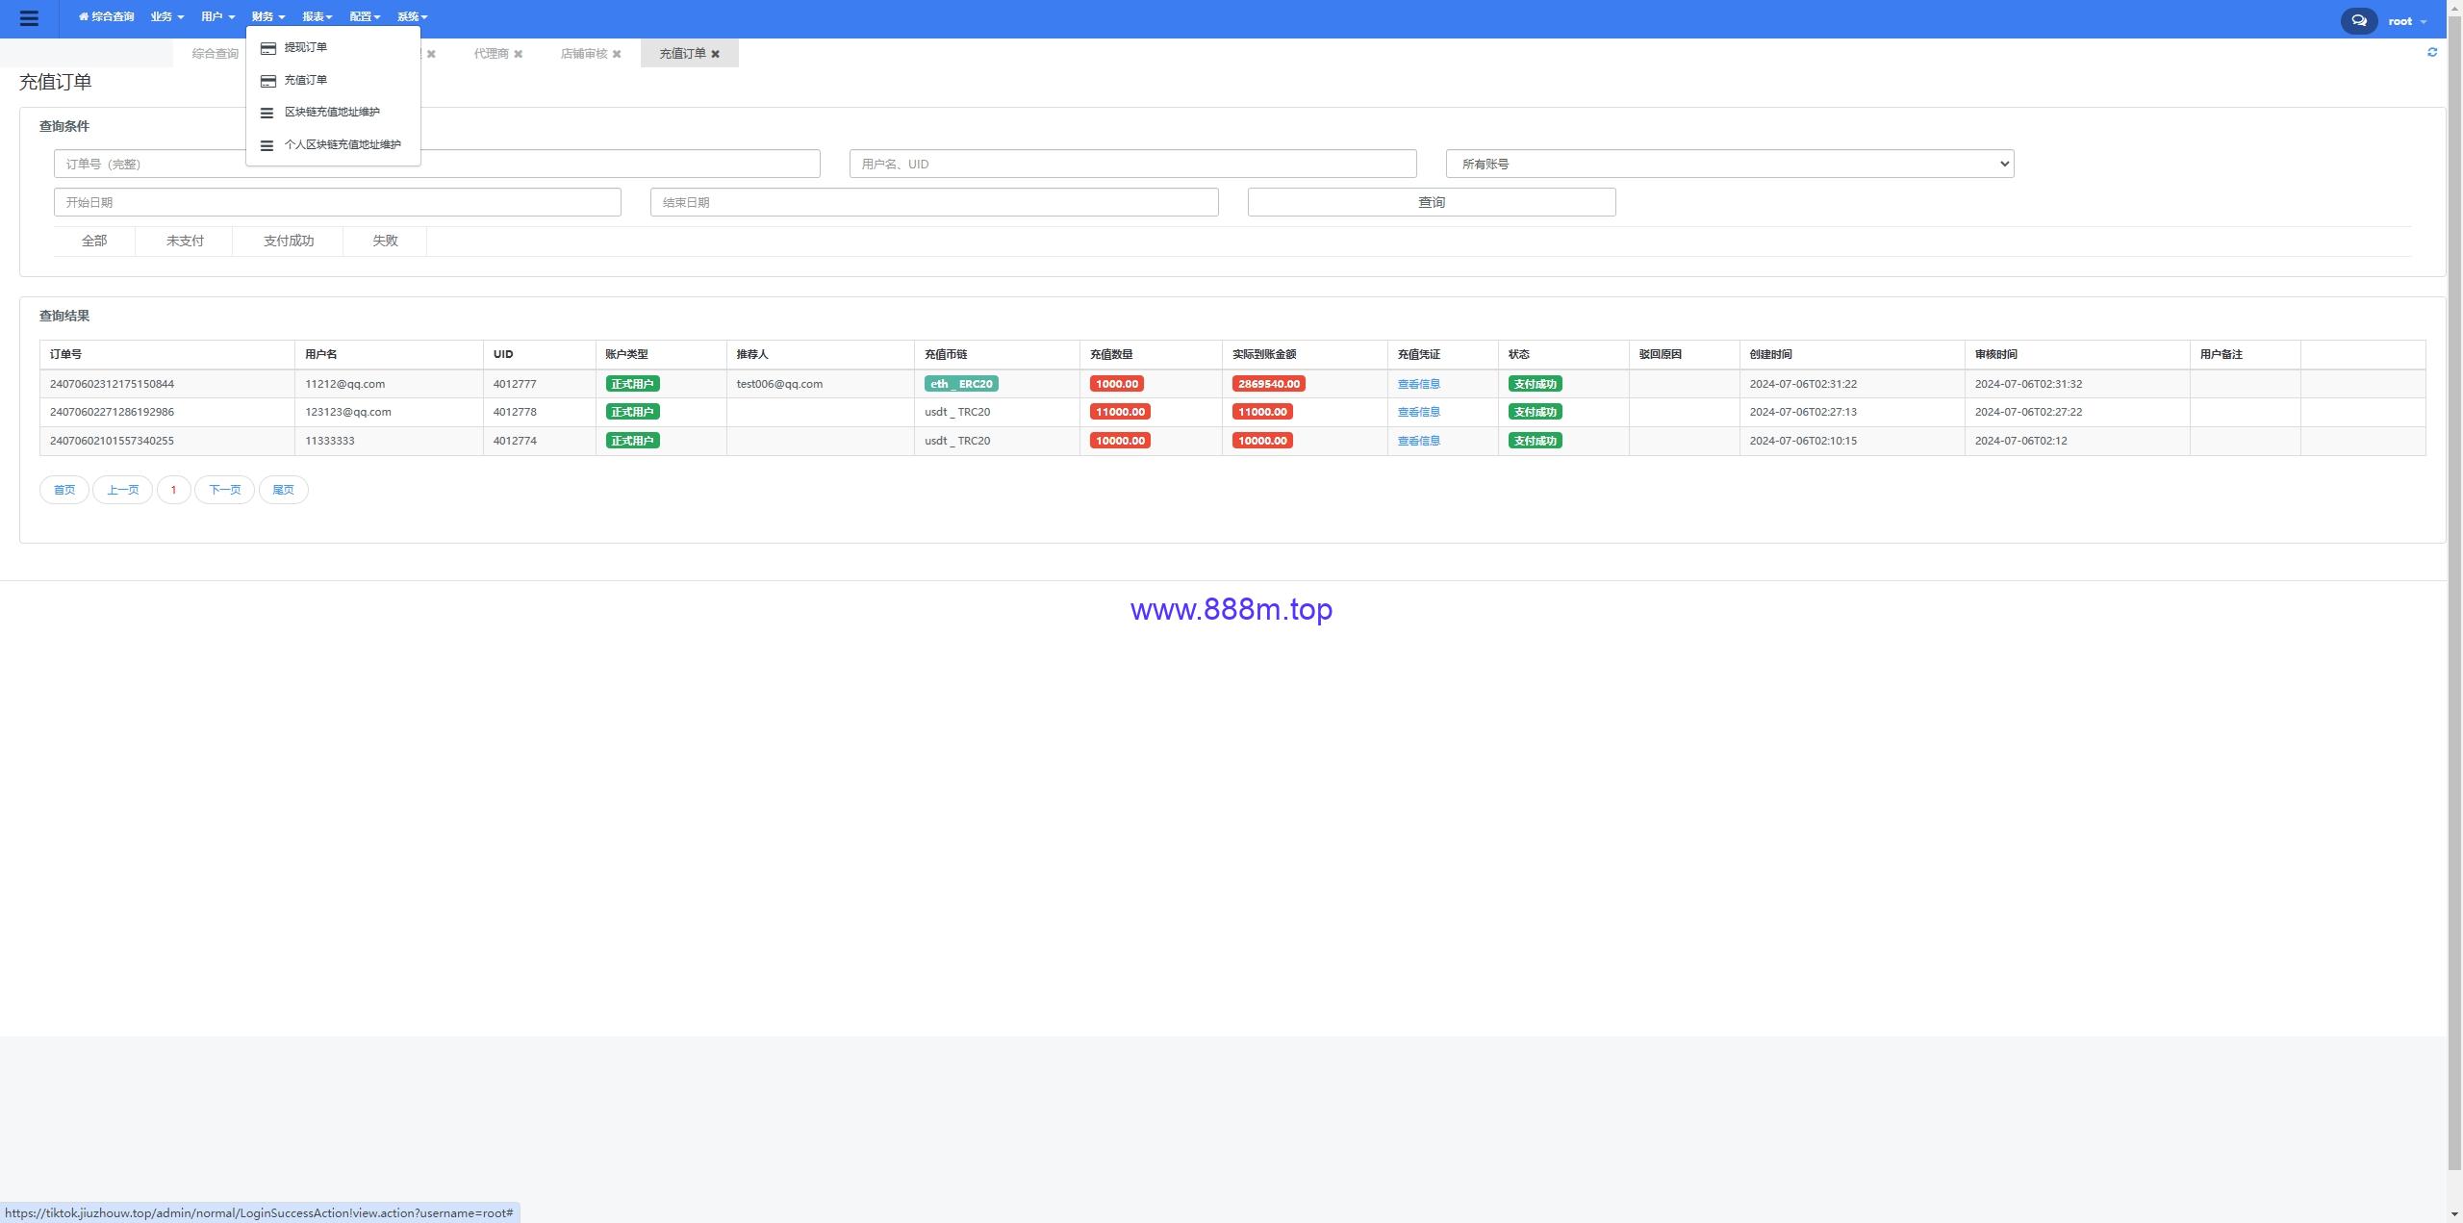The height and width of the screenshot is (1223, 2463).
Task: Expand the 报表 menu
Action: (x=317, y=16)
